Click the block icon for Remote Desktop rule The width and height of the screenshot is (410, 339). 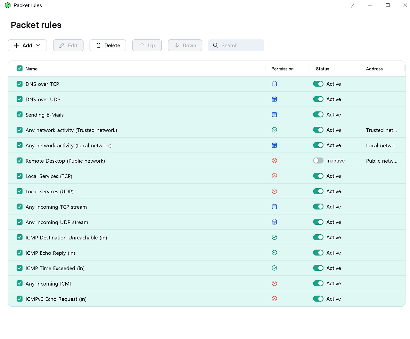pos(274,161)
